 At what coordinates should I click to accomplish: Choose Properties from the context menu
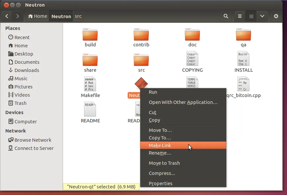183,183
